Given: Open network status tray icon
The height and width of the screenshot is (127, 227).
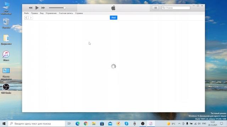Looking at the screenshot, I should tap(195, 123).
